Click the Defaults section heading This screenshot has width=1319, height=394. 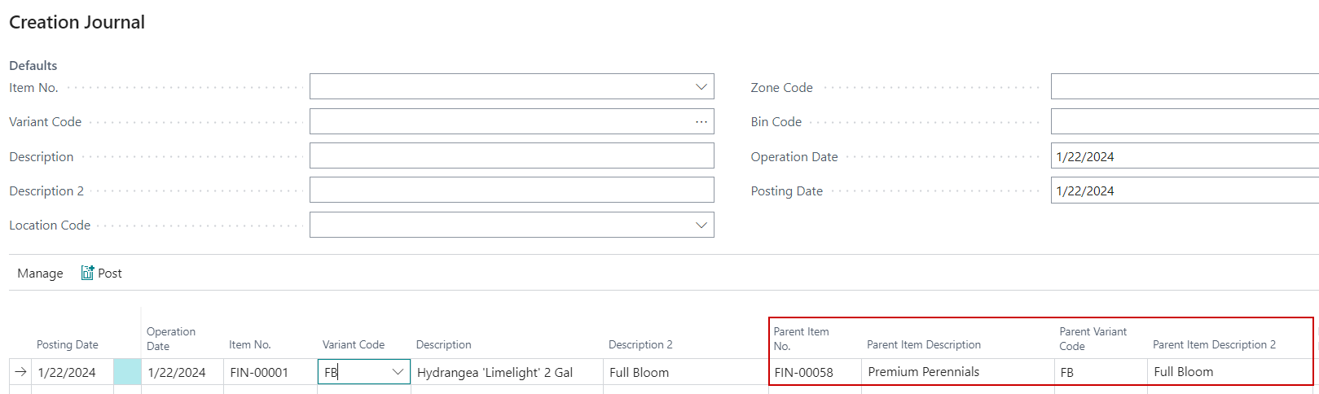tap(33, 65)
